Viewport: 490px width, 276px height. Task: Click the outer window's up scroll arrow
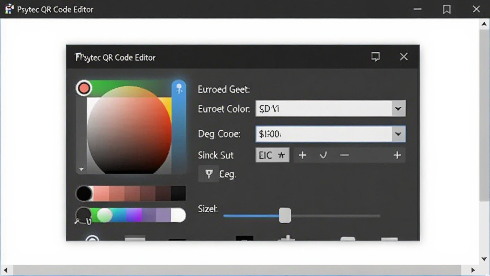484,24
